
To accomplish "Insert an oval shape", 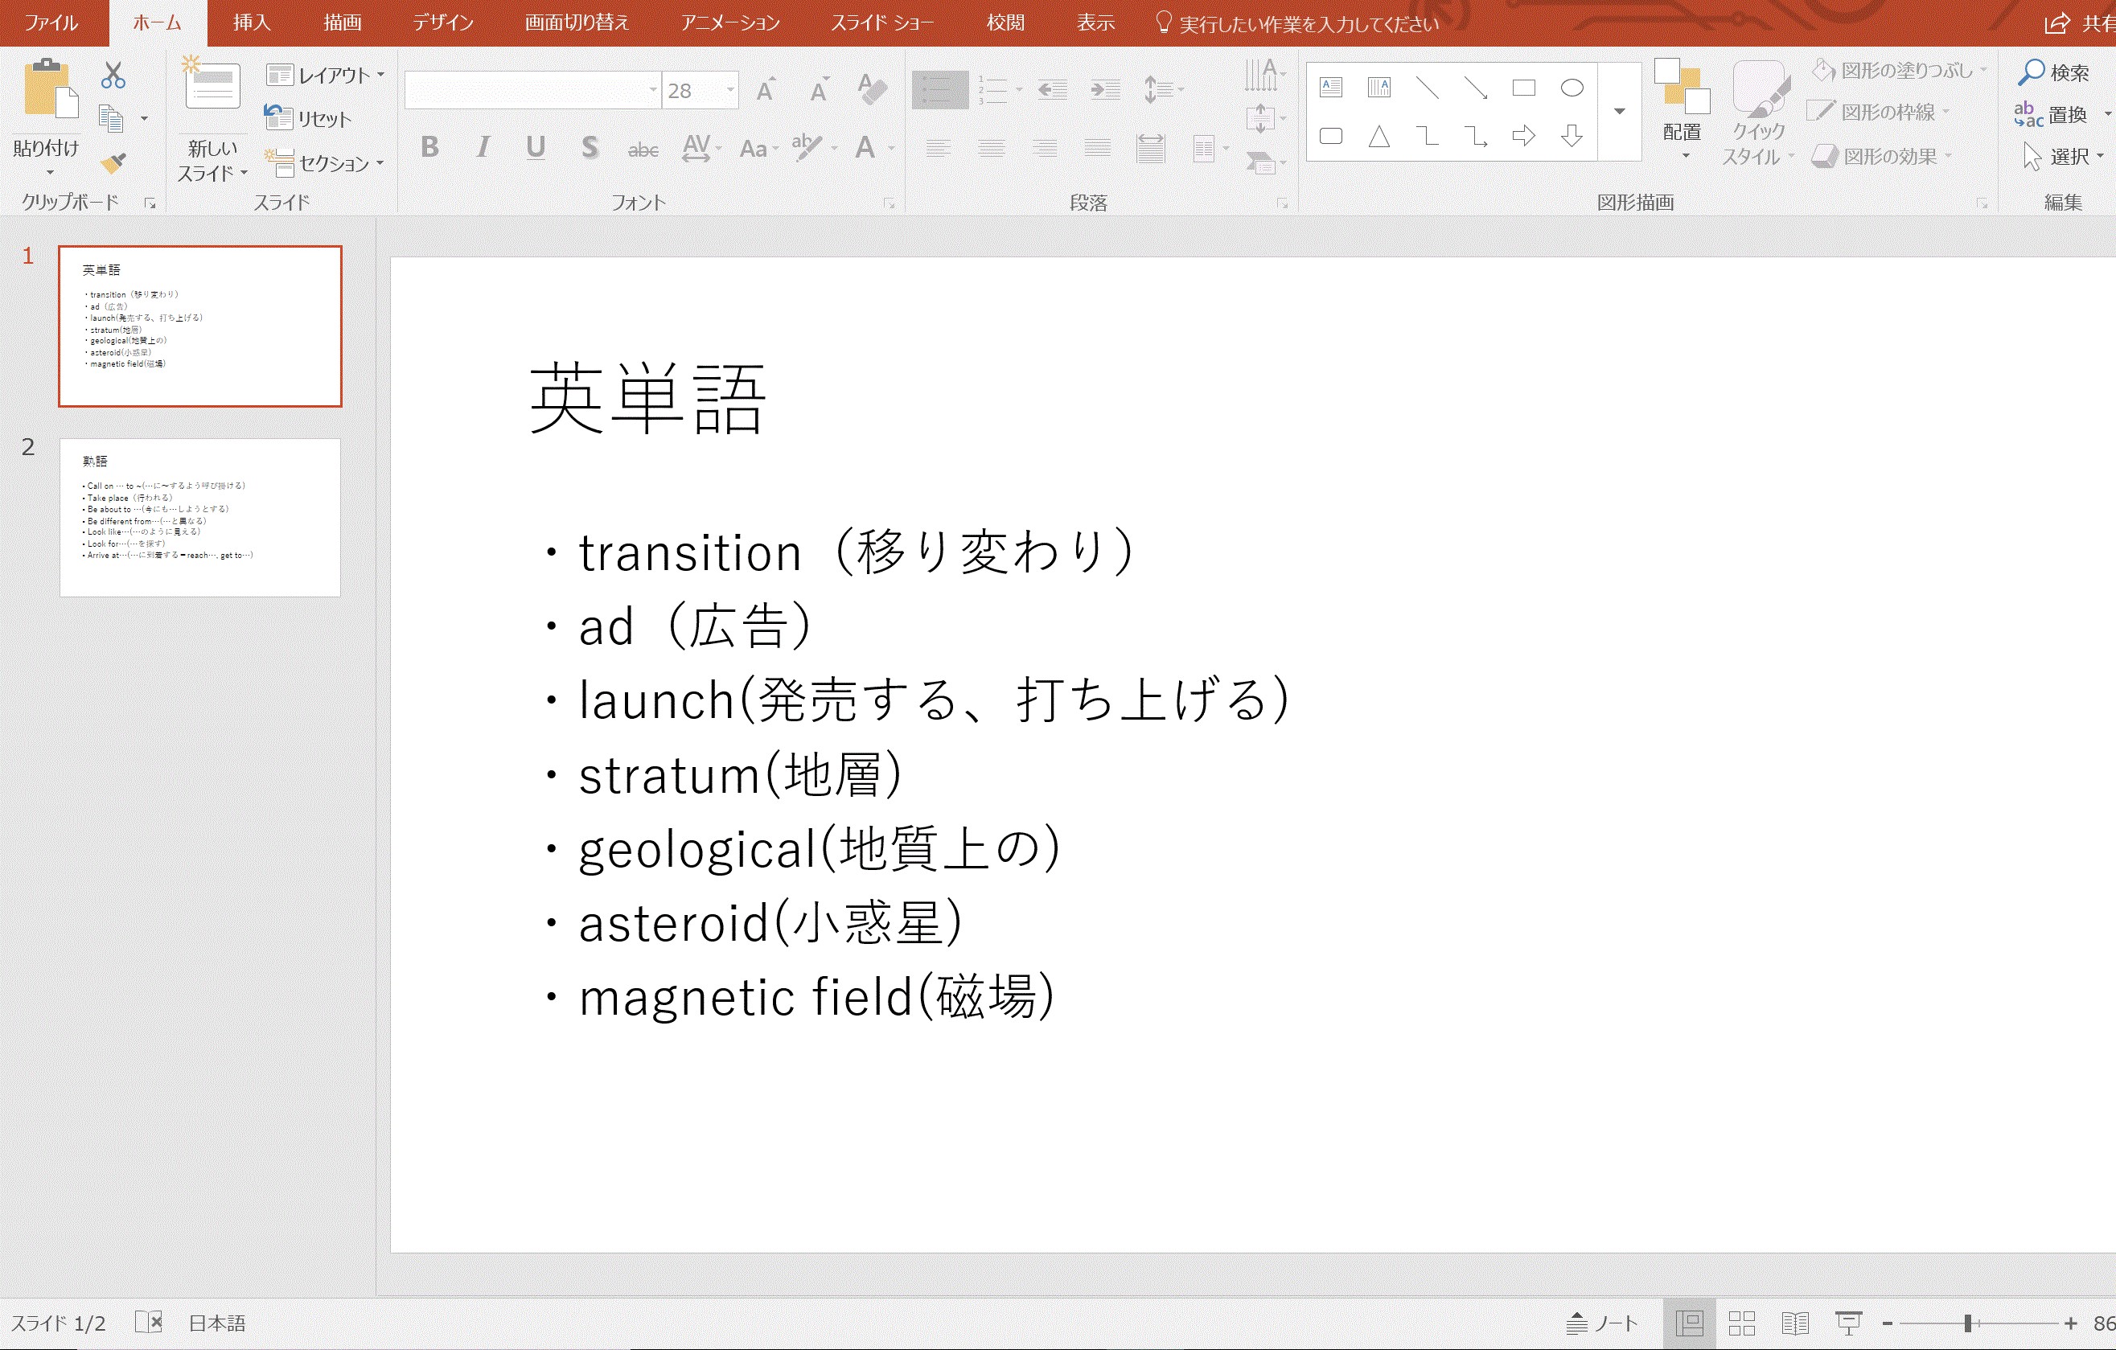I will (1572, 88).
